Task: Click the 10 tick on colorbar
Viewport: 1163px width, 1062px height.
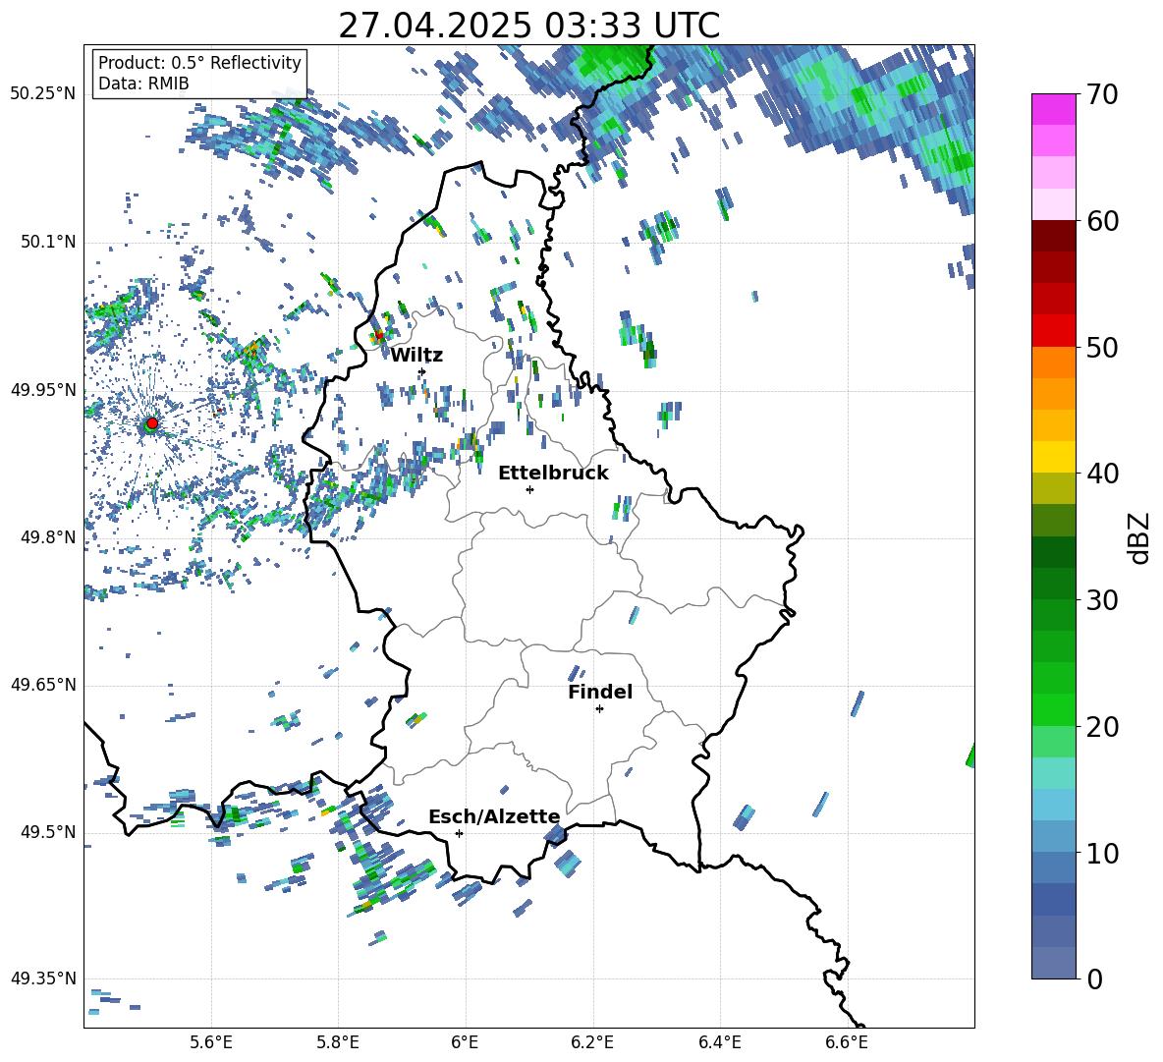Action: pyautogui.click(x=1102, y=853)
